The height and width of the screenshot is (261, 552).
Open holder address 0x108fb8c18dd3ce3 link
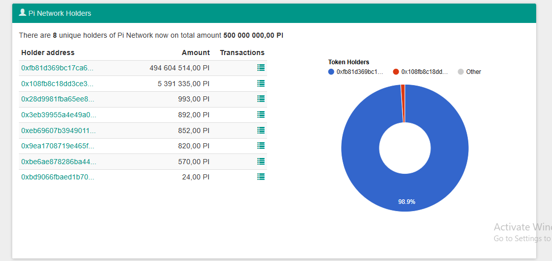pos(57,84)
